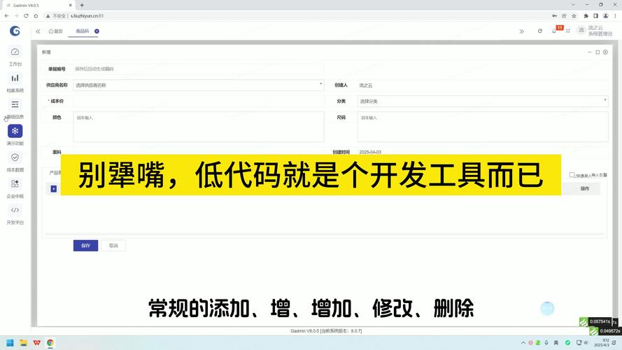This screenshot has height=350, width=622.
Task: Click the in-app refresh icon
Action: (540, 31)
